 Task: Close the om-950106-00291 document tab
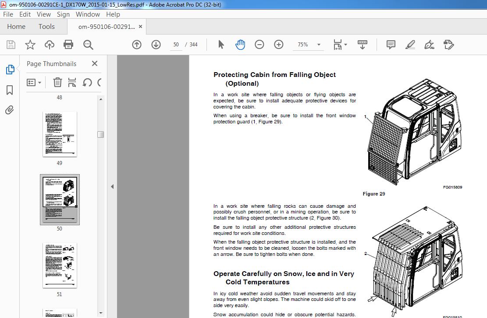[x=140, y=27]
